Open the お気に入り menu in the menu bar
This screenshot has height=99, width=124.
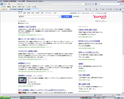click(21, 7)
